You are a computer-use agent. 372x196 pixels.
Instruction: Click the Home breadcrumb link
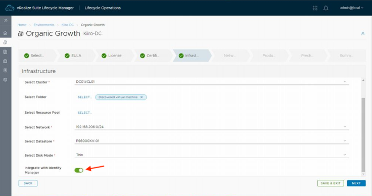pos(22,25)
